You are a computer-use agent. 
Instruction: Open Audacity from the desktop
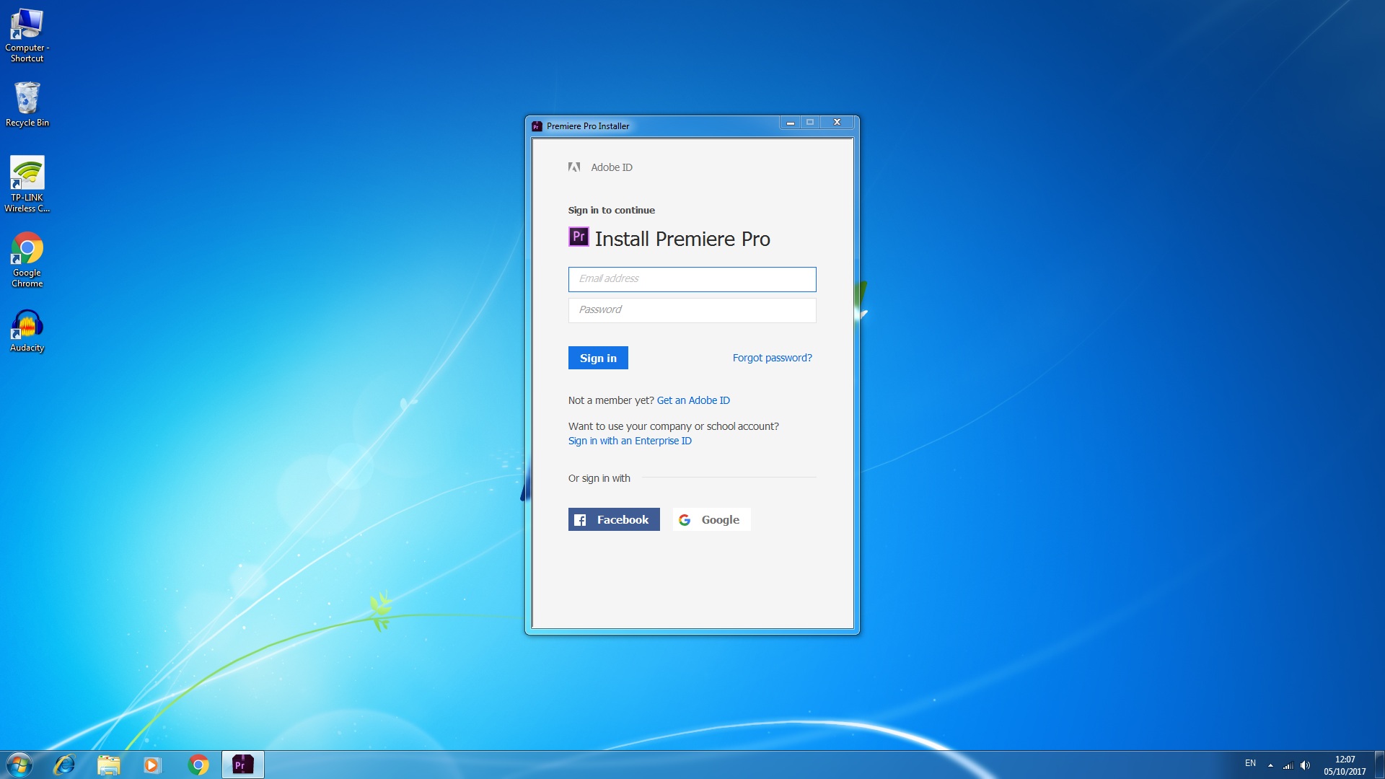(27, 325)
